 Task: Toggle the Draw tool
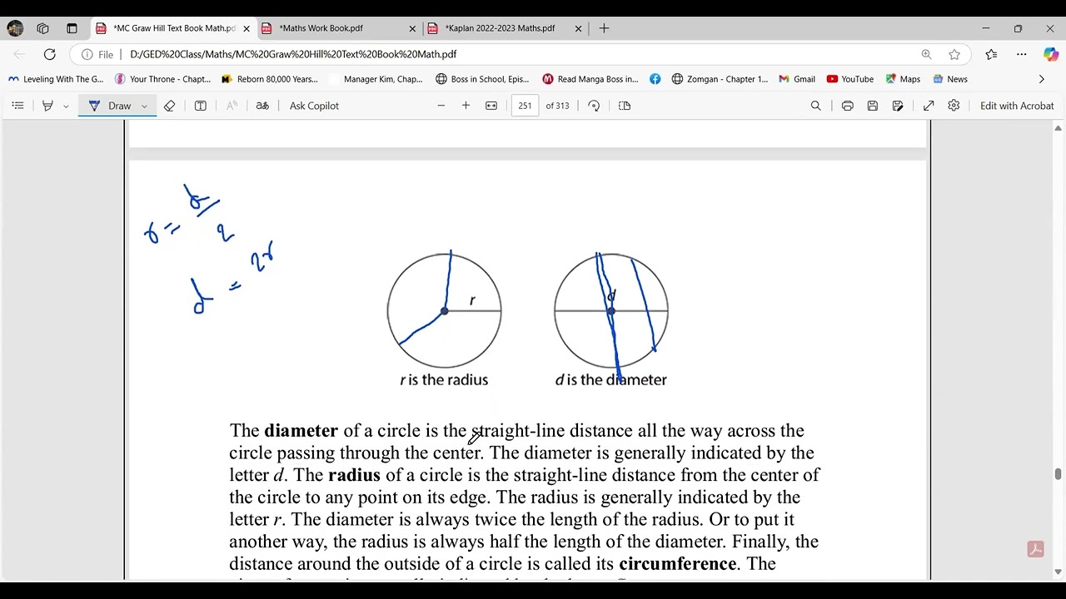110,106
